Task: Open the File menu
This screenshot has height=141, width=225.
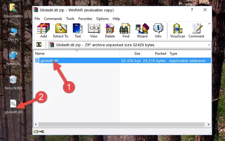Action: pos(37,19)
